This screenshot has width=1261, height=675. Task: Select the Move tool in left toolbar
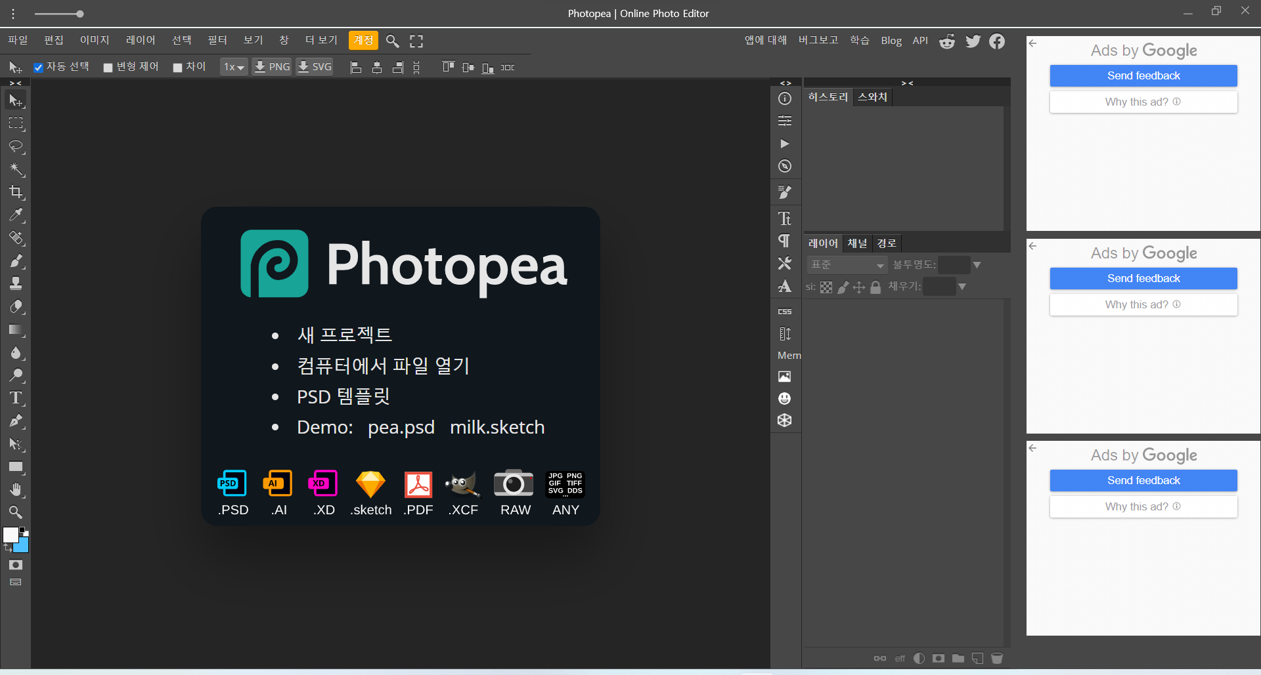(x=16, y=100)
